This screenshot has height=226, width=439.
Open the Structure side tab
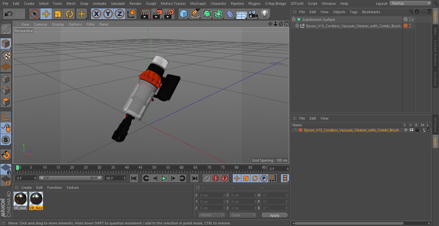click(435, 79)
